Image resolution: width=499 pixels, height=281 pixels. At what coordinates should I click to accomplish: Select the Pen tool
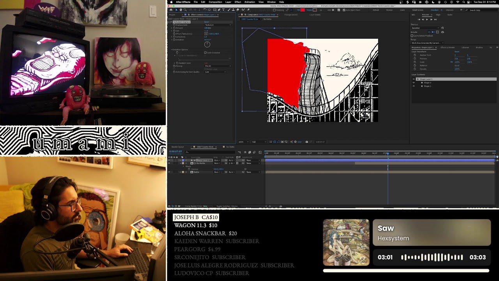click(x=219, y=10)
